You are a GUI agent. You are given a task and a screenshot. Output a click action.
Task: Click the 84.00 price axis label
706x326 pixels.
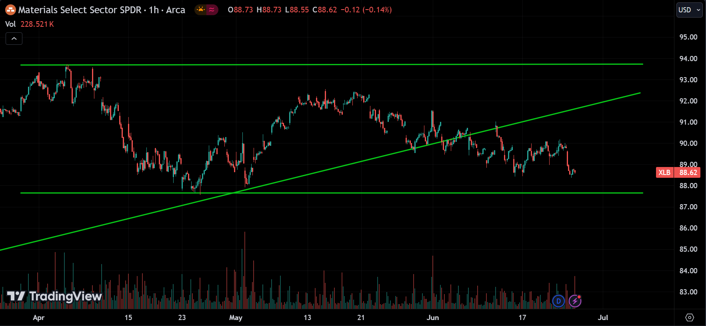[688, 270]
